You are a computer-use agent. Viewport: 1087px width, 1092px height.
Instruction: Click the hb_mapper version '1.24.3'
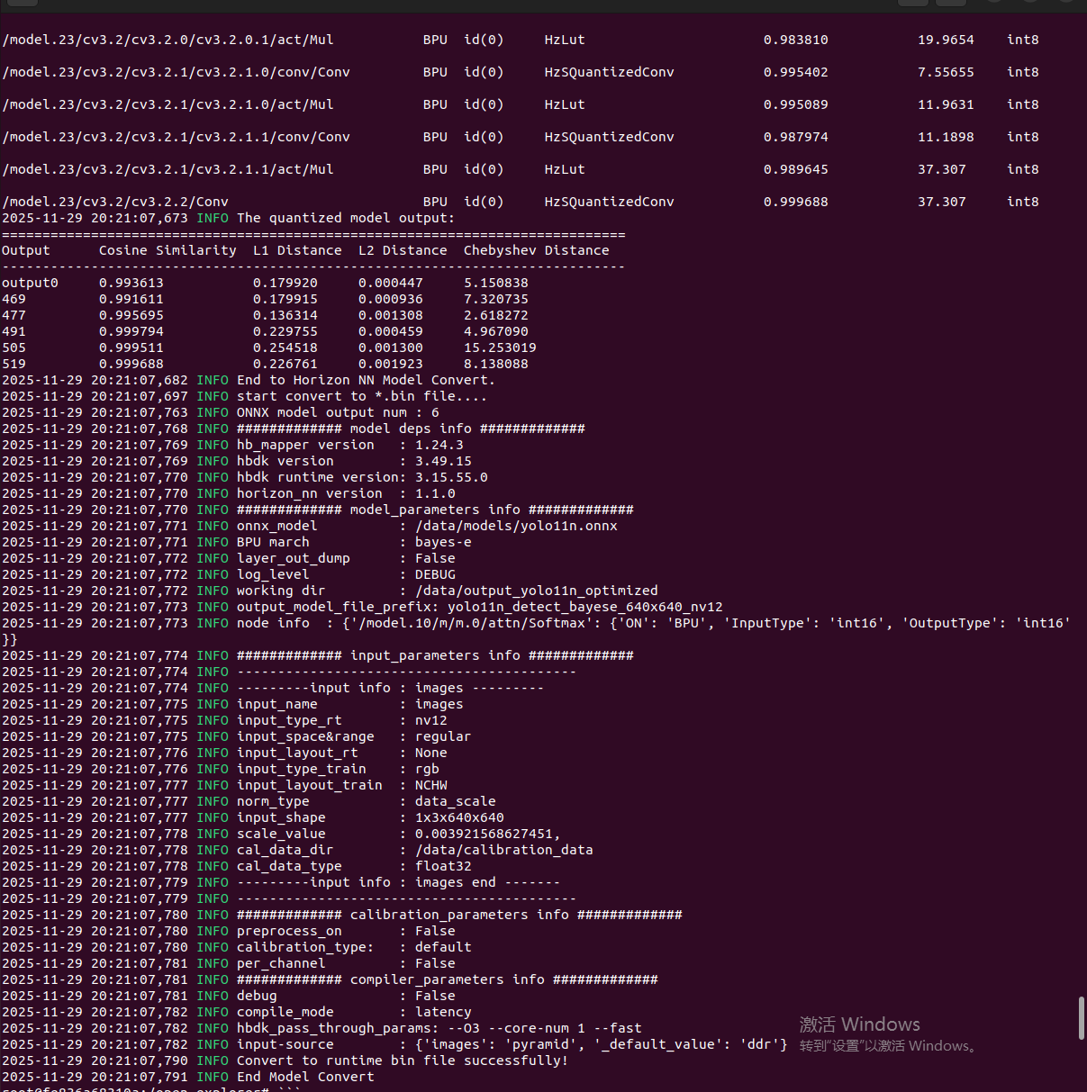coord(439,445)
